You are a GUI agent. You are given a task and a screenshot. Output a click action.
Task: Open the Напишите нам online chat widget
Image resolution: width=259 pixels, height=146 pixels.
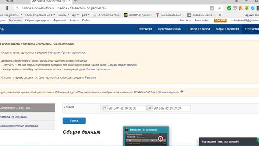click(x=229, y=142)
